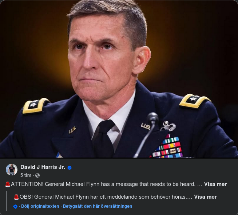This screenshot has height=215, width=238.
Task: Click the siren emoji before ATTENTION
Action: 8,184
